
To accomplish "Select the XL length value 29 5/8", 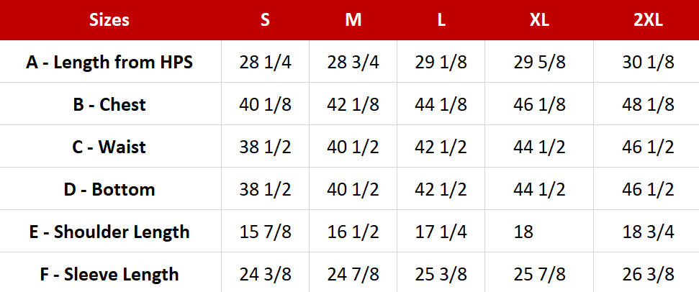I will pos(539,62).
